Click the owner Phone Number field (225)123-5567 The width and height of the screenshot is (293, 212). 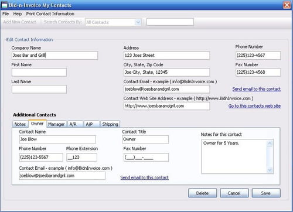pos(41,158)
